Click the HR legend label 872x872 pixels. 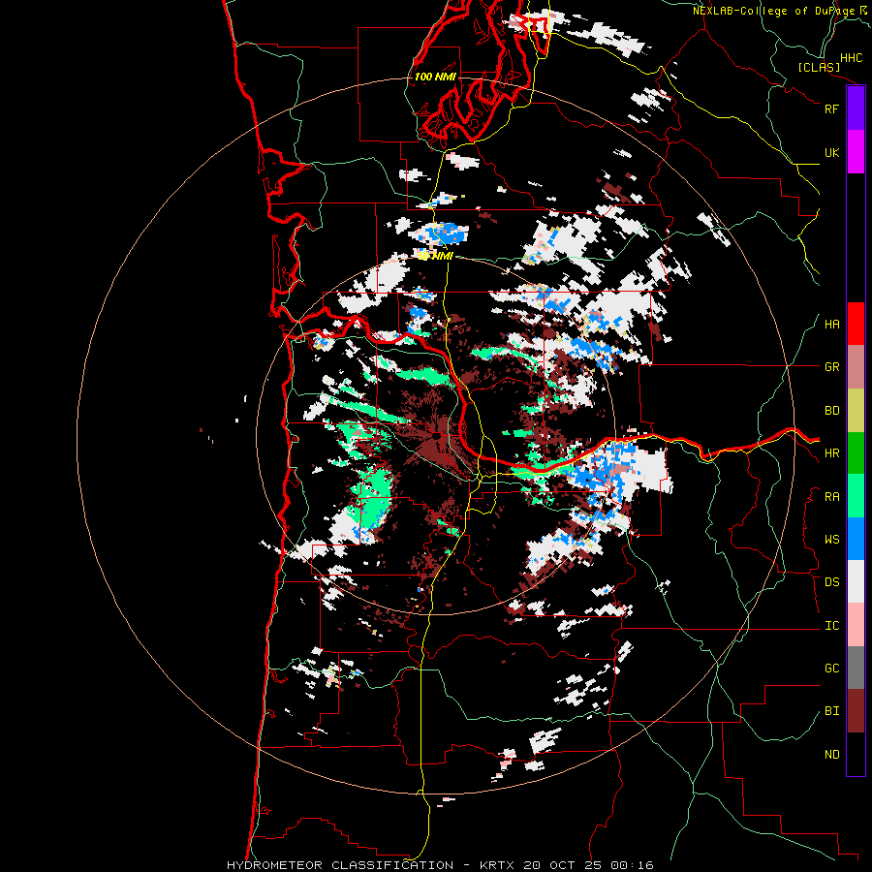tap(831, 453)
